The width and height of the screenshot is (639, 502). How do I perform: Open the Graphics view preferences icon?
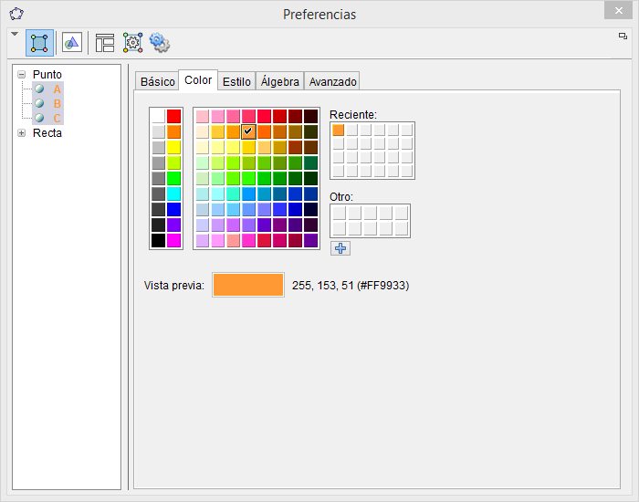click(72, 43)
